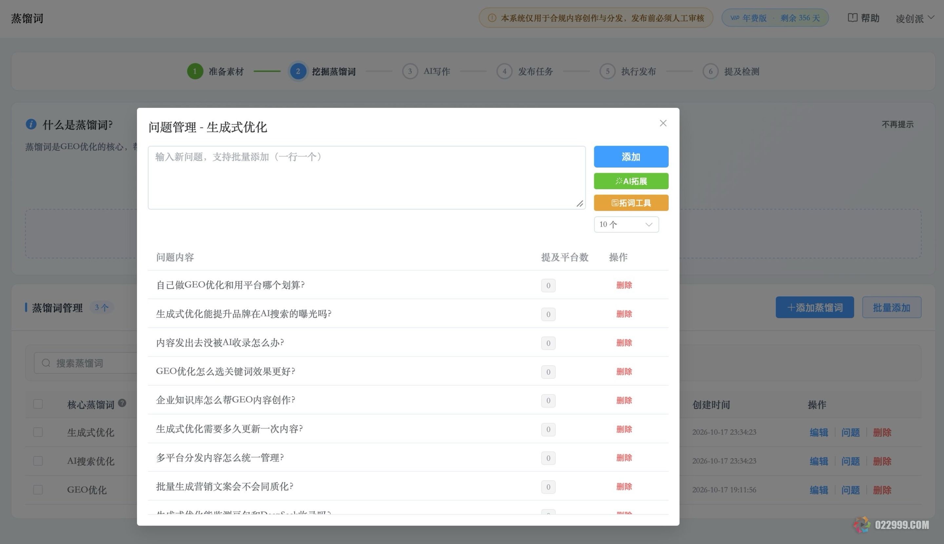Delete question 生成式优化能提升品牌在AI搜索的曝光吗?
The width and height of the screenshot is (944, 544).
[624, 314]
